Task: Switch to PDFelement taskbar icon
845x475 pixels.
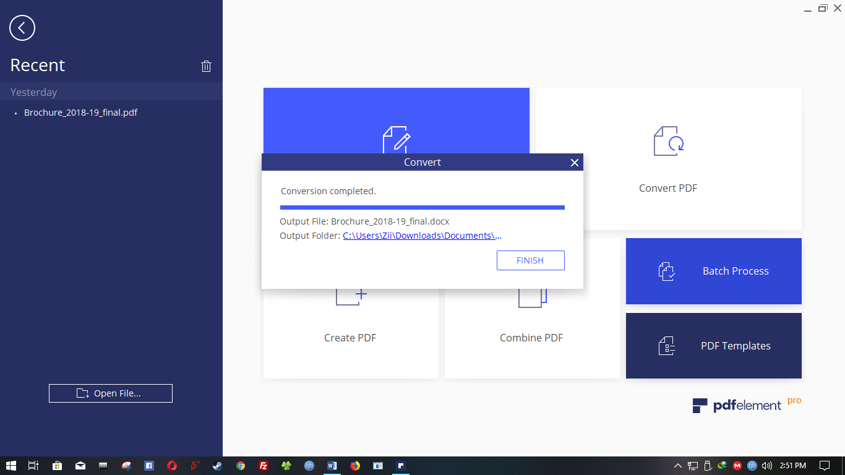Action: [x=401, y=466]
